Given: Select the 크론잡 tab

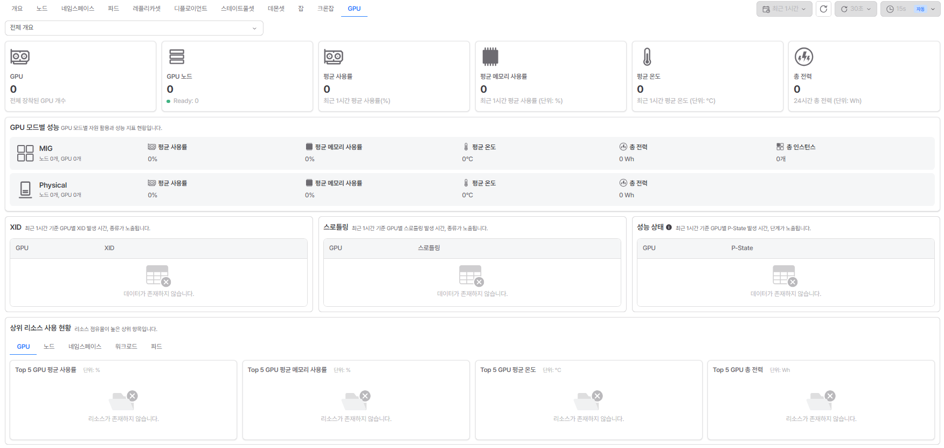Looking at the screenshot, I should (x=325, y=9).
